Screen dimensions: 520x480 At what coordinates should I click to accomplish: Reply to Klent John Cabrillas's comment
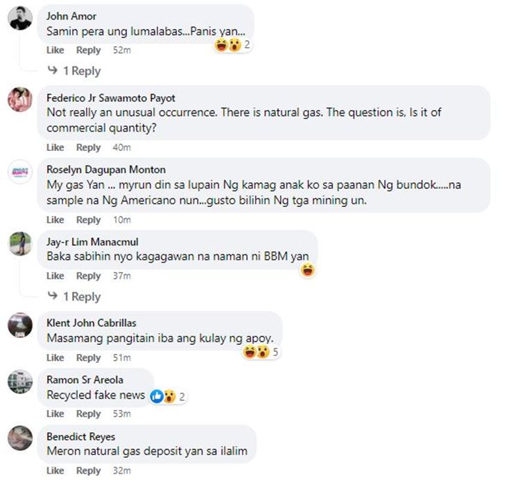point(89,358)
